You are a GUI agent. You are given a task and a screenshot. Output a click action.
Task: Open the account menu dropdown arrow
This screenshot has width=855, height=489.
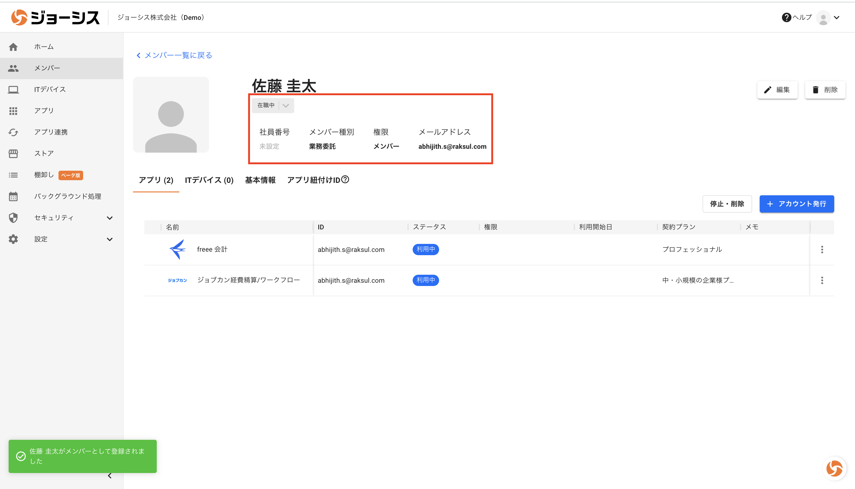(x=837, y=18)
